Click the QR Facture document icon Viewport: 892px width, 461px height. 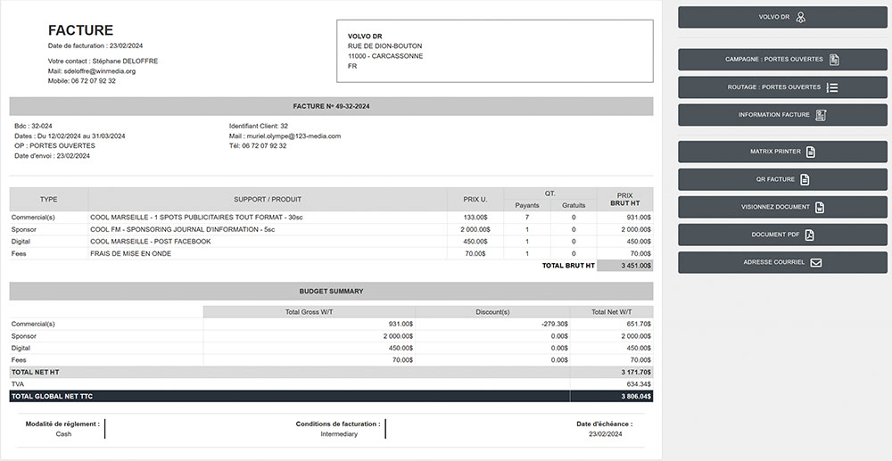805,179
